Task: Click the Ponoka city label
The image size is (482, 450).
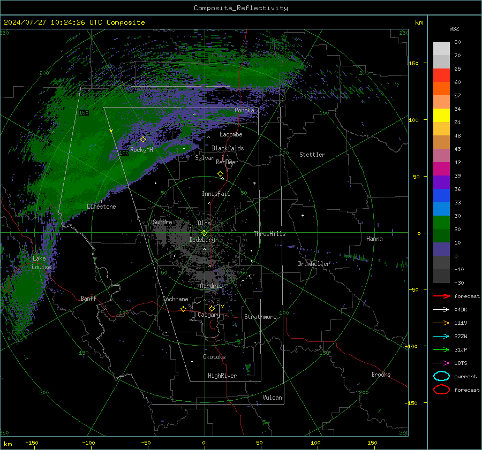Action: point(244,110)
